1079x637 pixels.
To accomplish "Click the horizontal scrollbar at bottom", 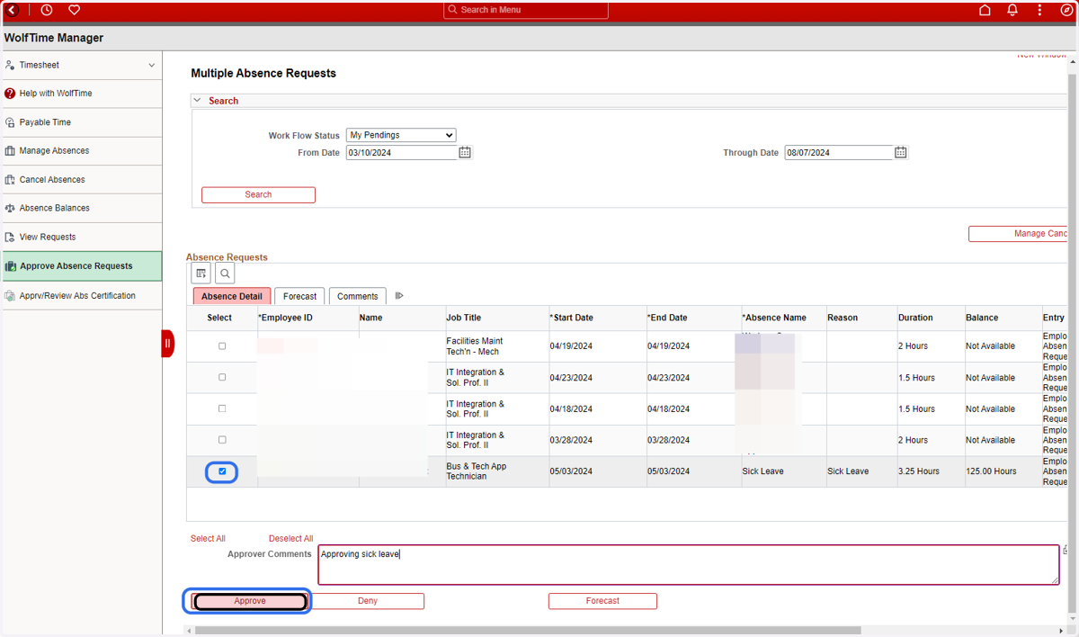I will [x=528, y=631].
